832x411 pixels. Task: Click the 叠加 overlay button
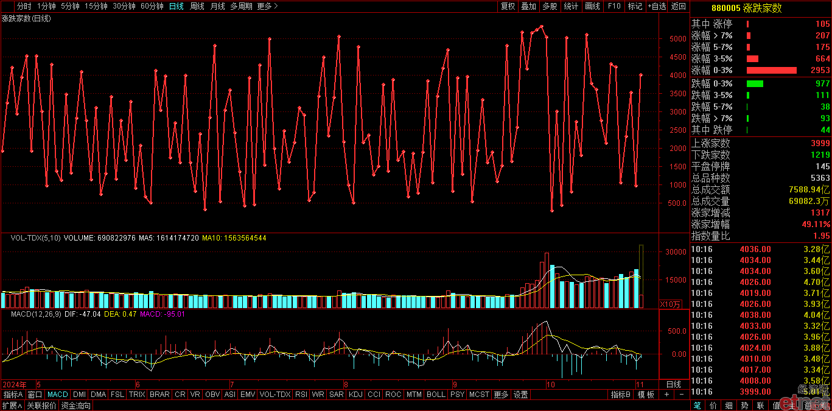click(529, 6)
